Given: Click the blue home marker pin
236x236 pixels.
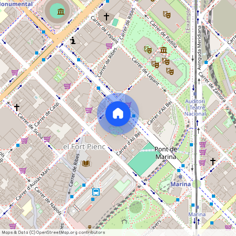Looking at the screenshot, I should (118, 114).
